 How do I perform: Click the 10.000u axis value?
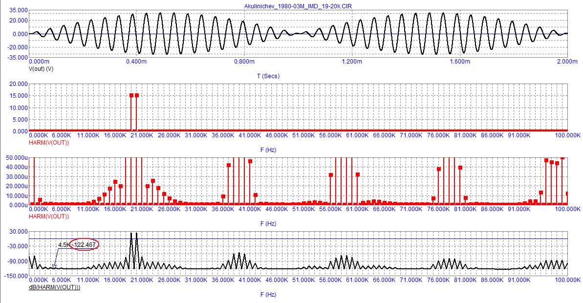tap(17, 196)
